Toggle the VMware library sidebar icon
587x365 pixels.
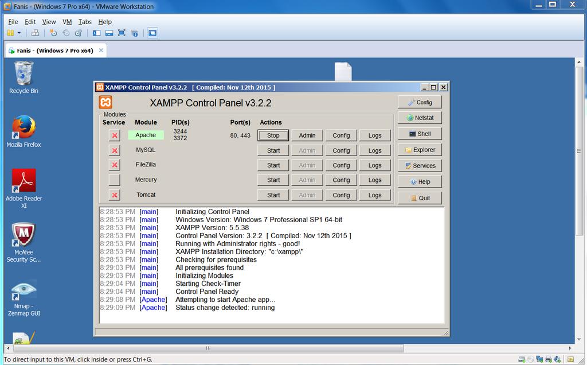pos(96,33)
